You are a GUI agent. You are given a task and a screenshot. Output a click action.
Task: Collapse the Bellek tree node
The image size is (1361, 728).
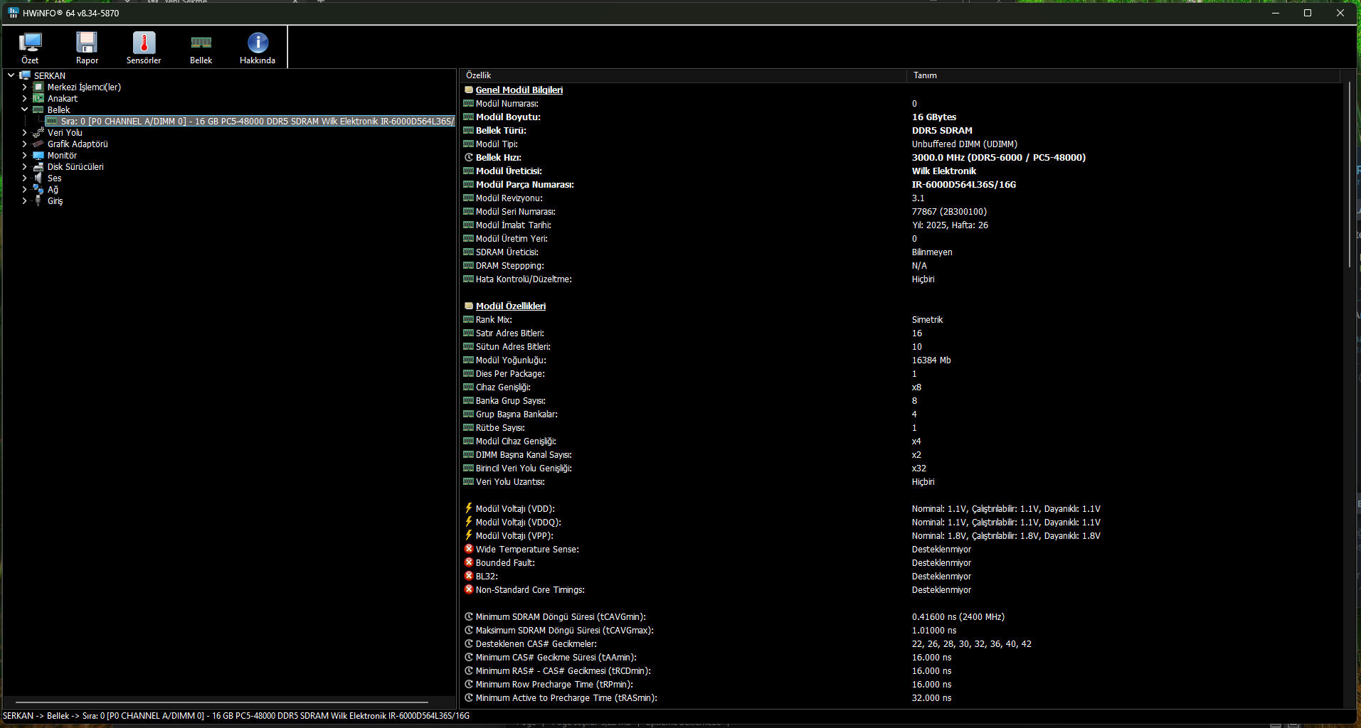pos(25,109)
